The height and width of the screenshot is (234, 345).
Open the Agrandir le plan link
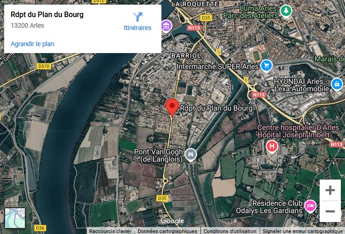[32, 44]
